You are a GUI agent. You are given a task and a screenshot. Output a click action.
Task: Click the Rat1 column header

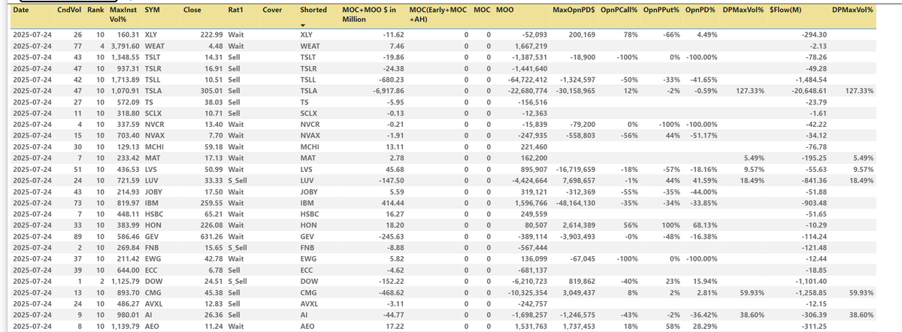[x=235, y=10]
